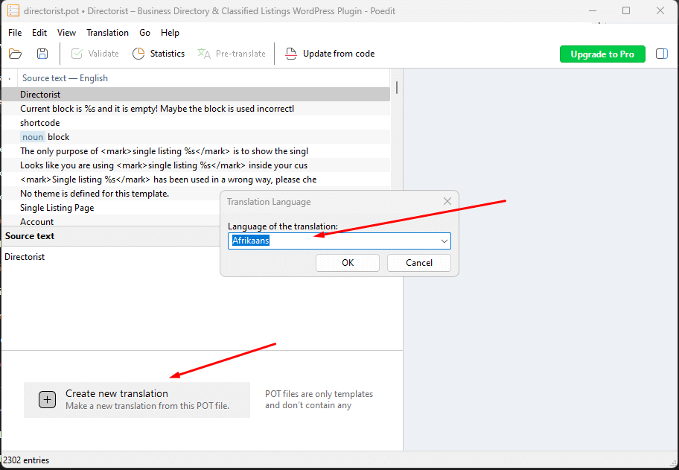Open Statistics from the toolbar
Image resolution: width=679 pixels, height=470 pixels.
click(159, 54)
